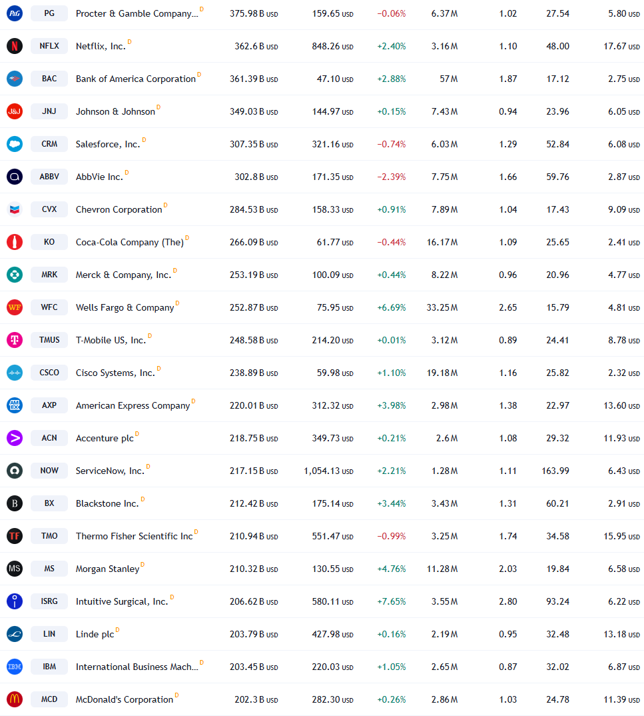This screenshot has width=644, height=716.
Task: Click the Bank of America logo icon
Action: (15, 79)
